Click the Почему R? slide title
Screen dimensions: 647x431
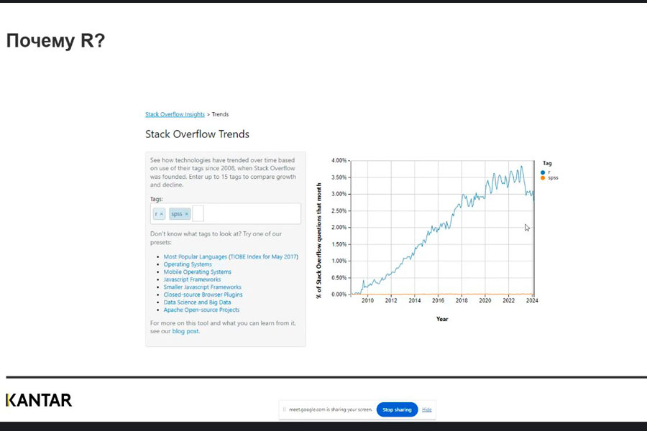click(55, 40)
